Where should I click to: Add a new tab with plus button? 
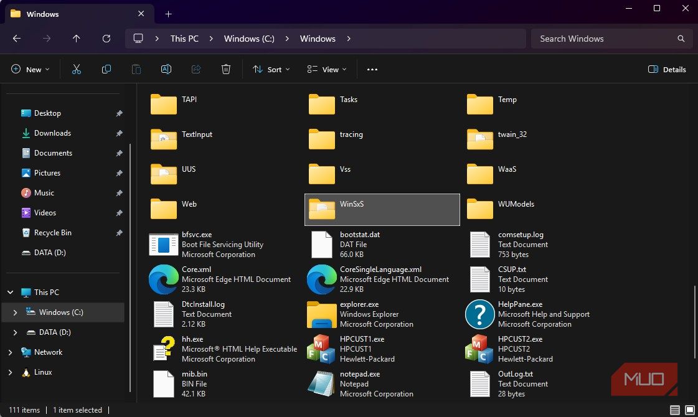(168, 14)
